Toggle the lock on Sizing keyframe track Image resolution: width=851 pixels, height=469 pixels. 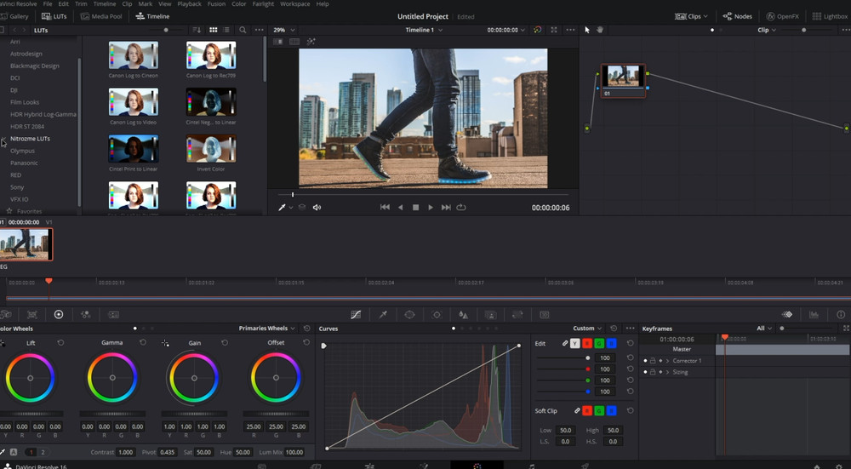pyautogui.click(x=653, y=372)
